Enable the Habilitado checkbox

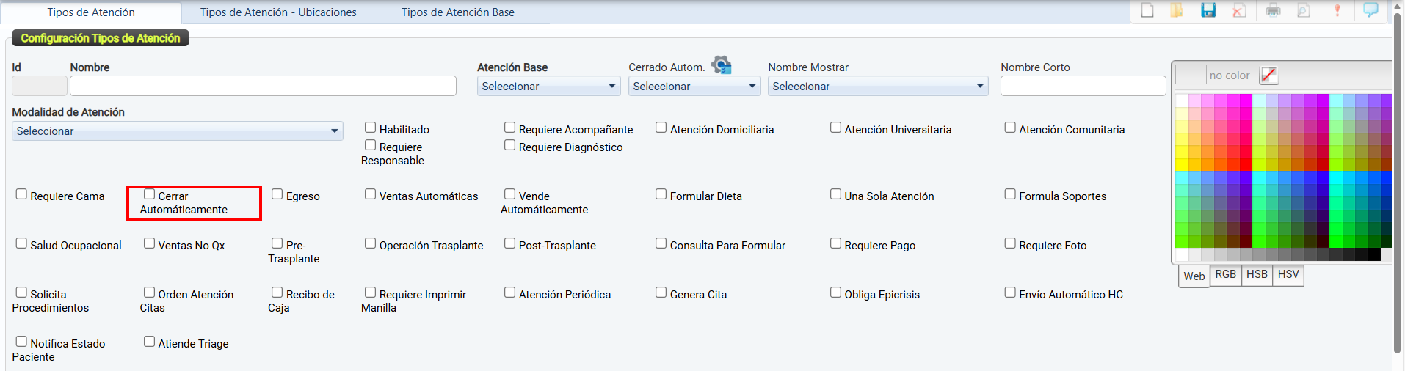[371, 128]
